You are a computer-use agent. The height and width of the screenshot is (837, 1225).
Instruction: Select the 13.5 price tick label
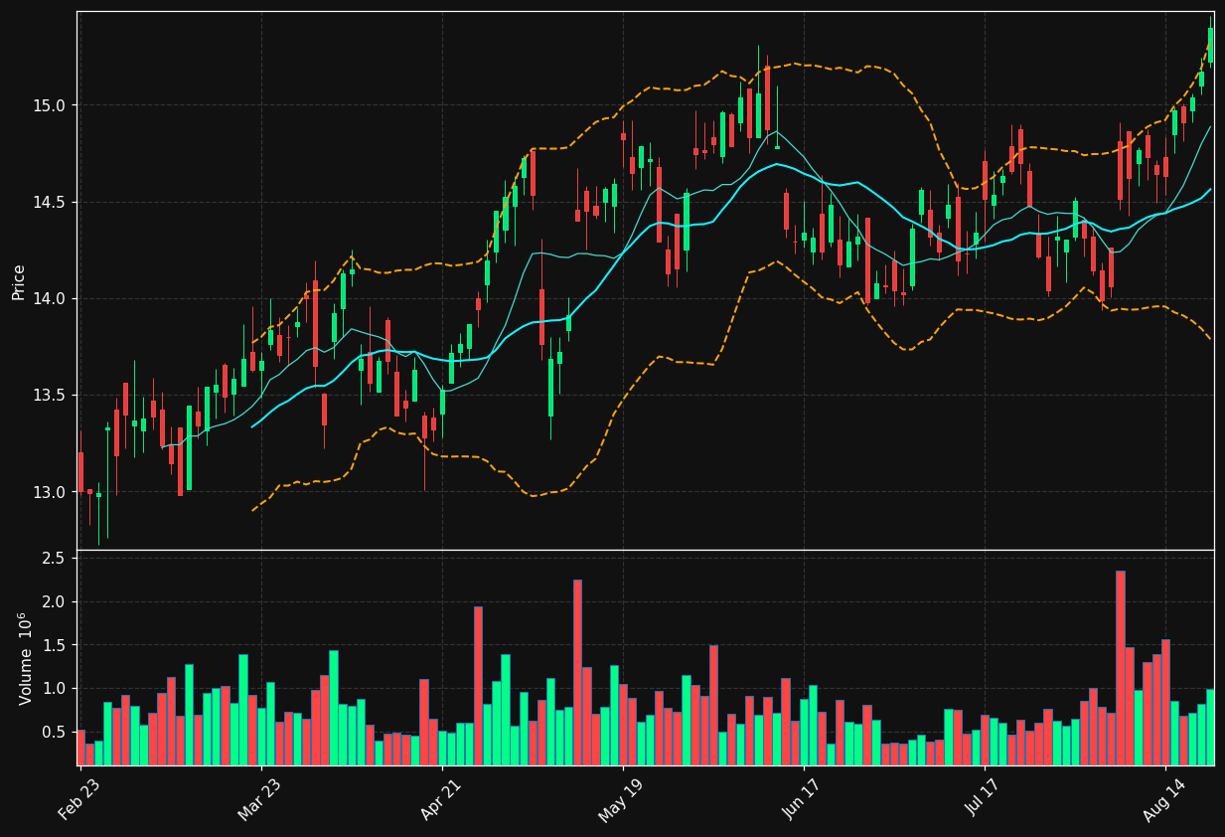point(49,395)
